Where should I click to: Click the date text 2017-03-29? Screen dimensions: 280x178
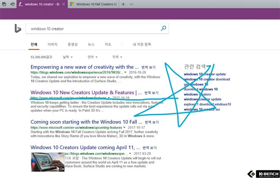[x=142, y=153]
